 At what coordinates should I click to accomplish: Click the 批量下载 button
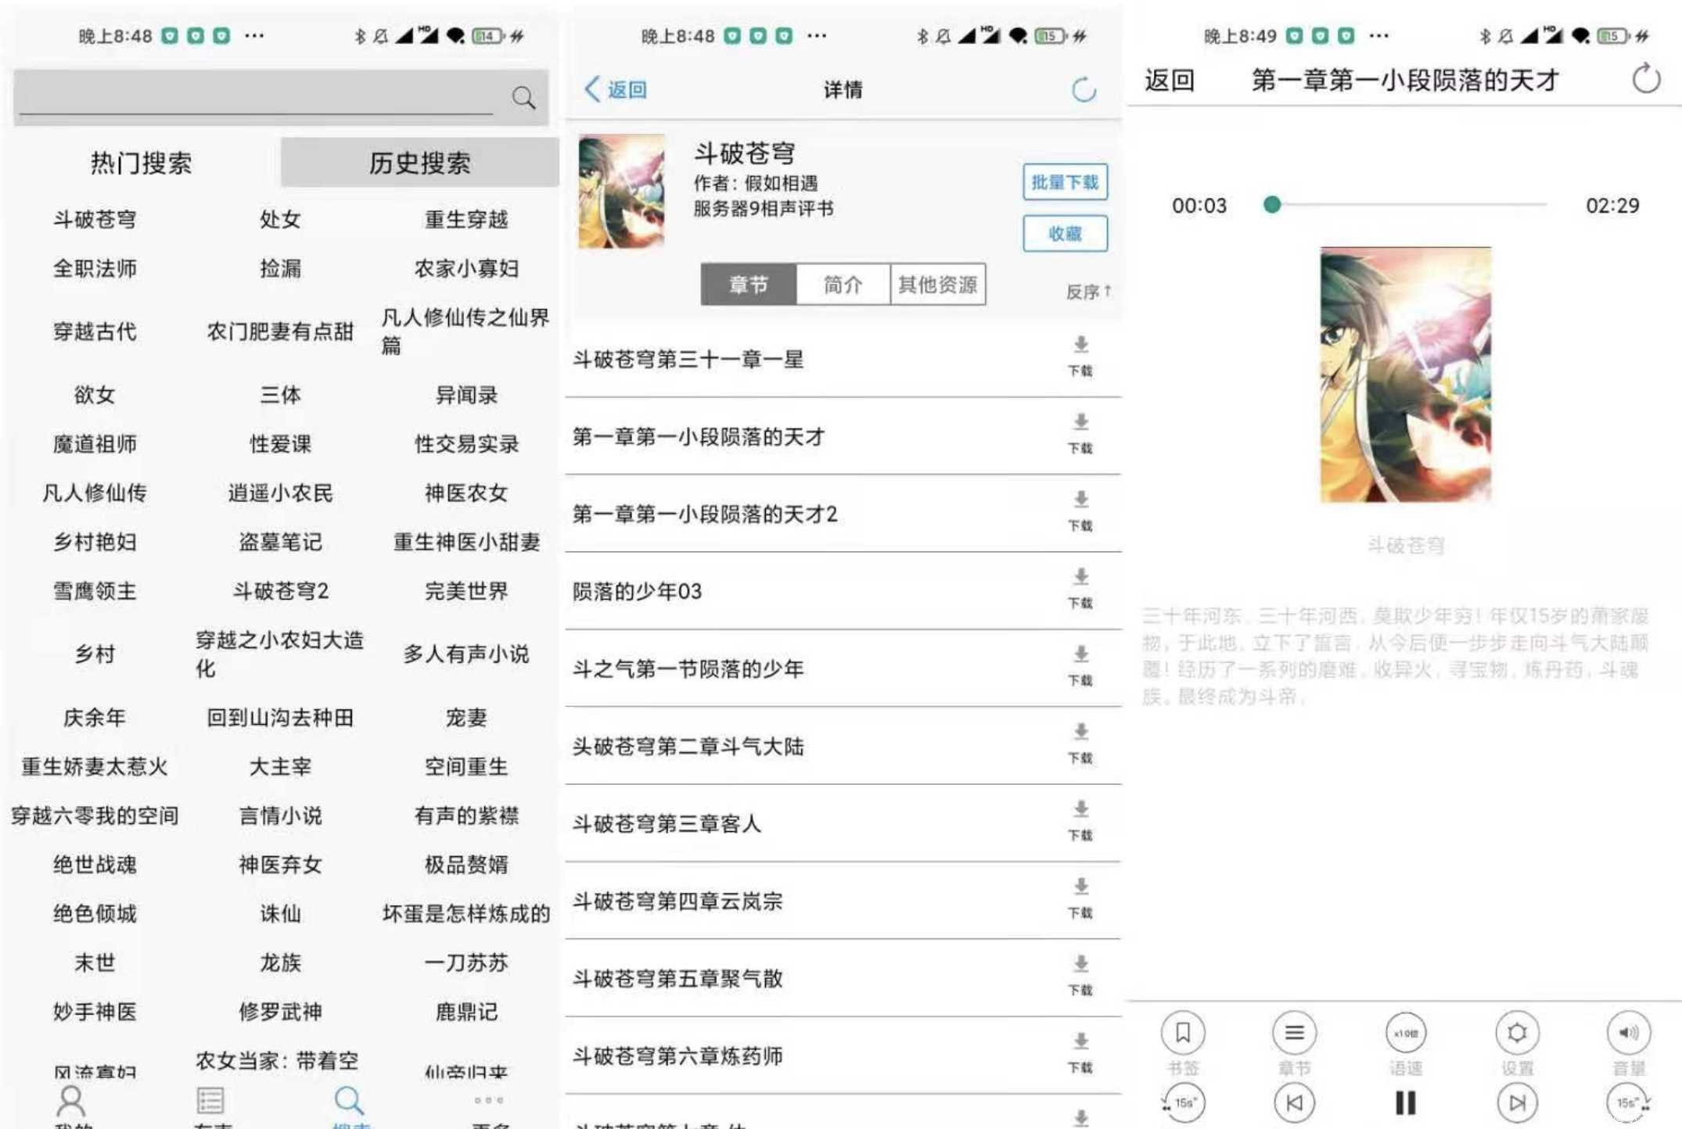(1065, 182)
